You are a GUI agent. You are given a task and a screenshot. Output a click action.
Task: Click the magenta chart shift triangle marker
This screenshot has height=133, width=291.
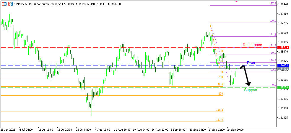click(236, 1)
